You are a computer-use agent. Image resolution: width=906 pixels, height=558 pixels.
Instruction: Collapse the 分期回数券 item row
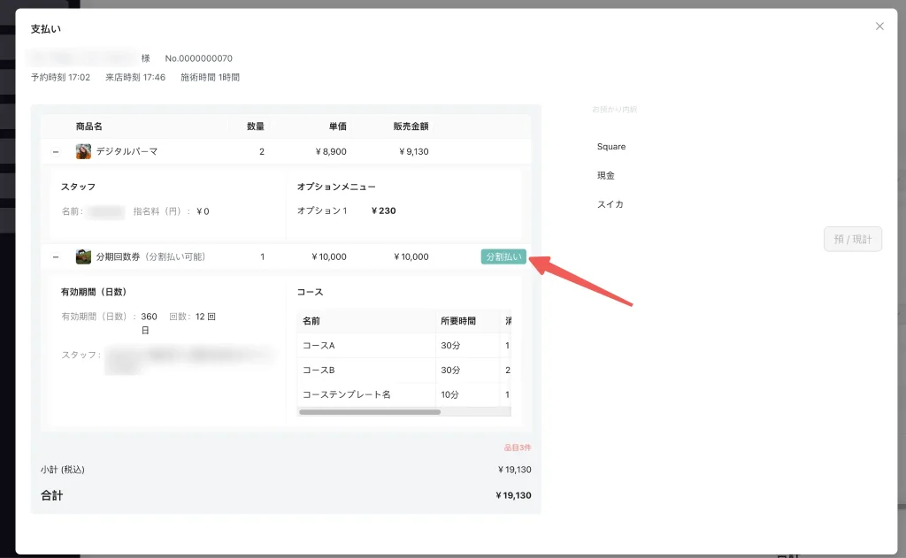[56, 257]
